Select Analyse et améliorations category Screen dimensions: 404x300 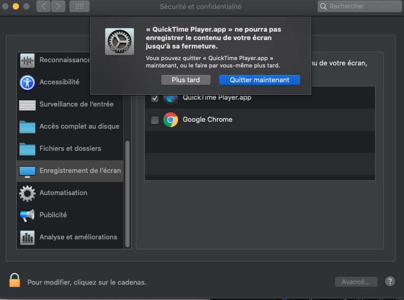(x=70, y=238)
